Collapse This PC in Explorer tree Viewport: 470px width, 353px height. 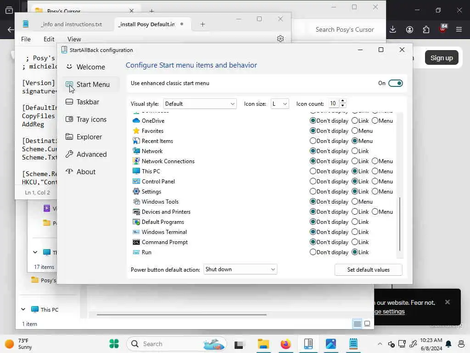click(23, 309)
